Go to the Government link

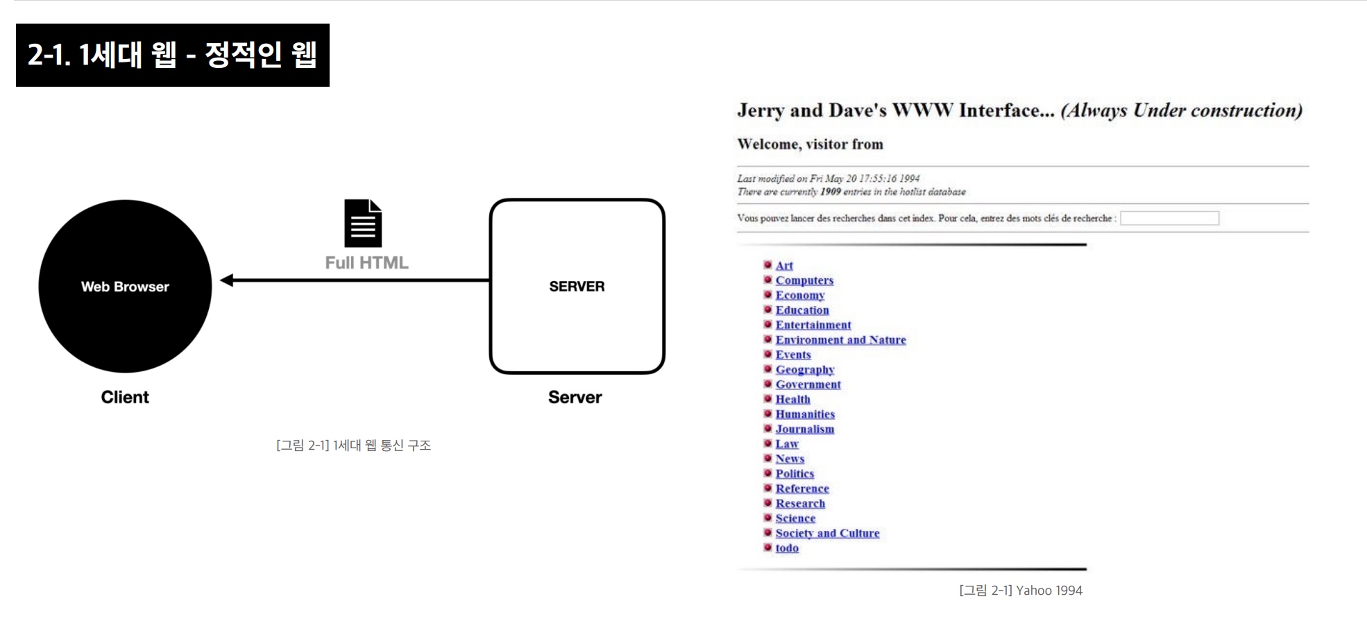coord(808,384)
